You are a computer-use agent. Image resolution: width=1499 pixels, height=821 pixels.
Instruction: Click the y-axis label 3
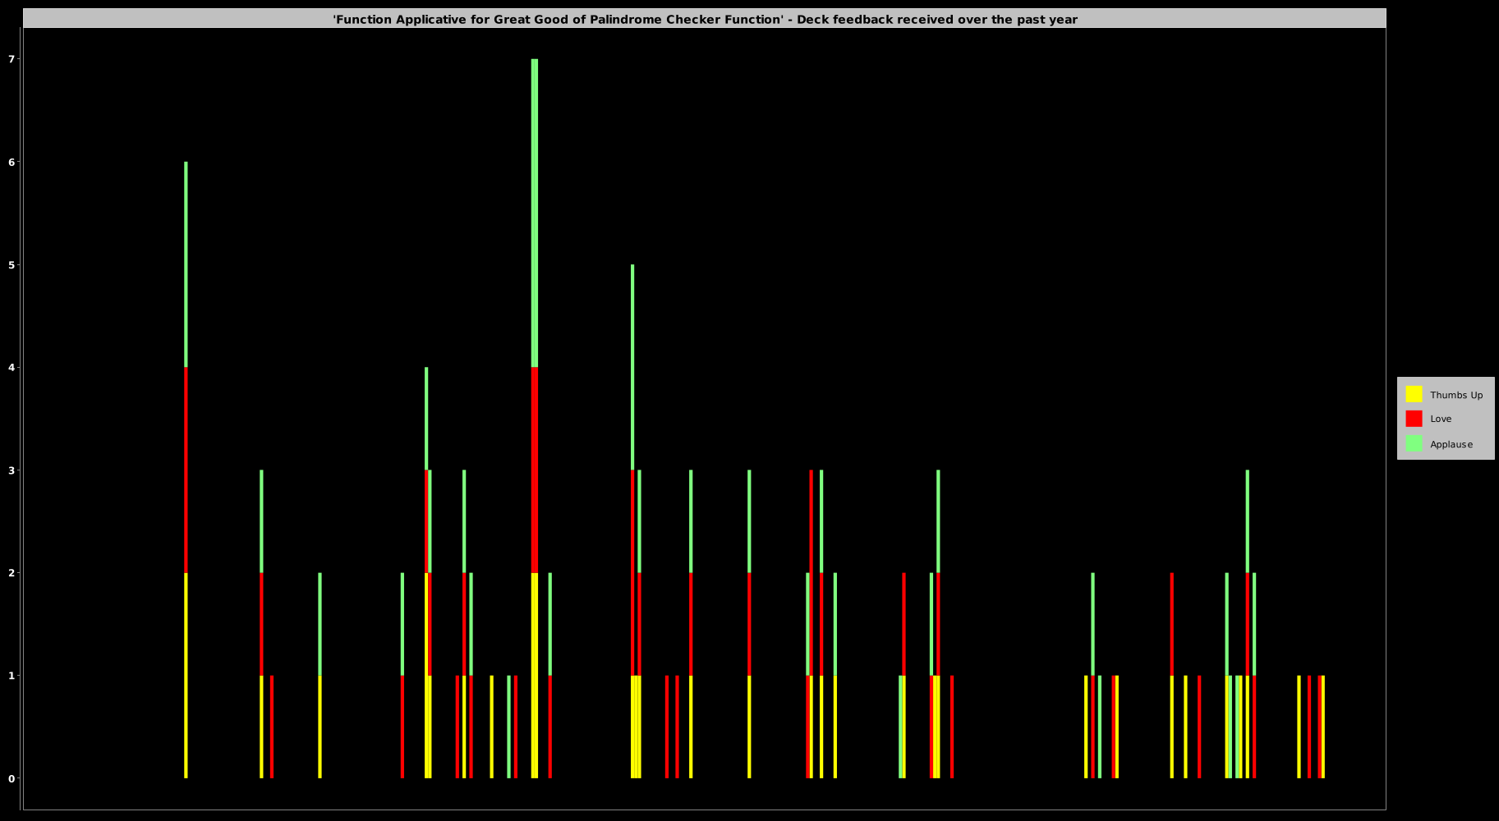coord(11,470)
